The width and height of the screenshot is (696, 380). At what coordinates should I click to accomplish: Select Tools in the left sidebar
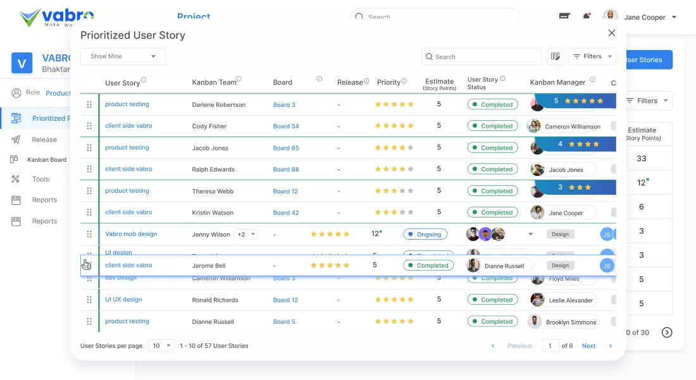pyautogui.click(x=40, y=179)
